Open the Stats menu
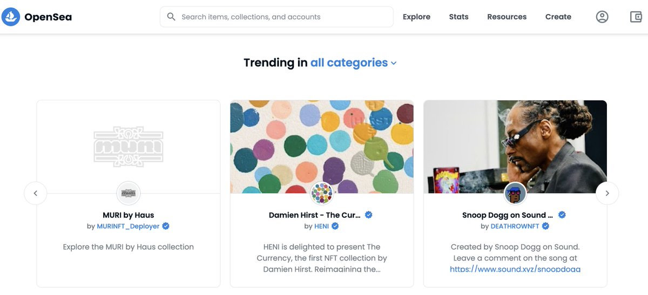The height and width of the screenshot is (295, 648). (458, 17)
